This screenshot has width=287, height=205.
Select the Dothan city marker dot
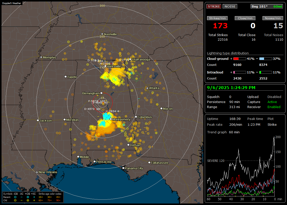128,145
